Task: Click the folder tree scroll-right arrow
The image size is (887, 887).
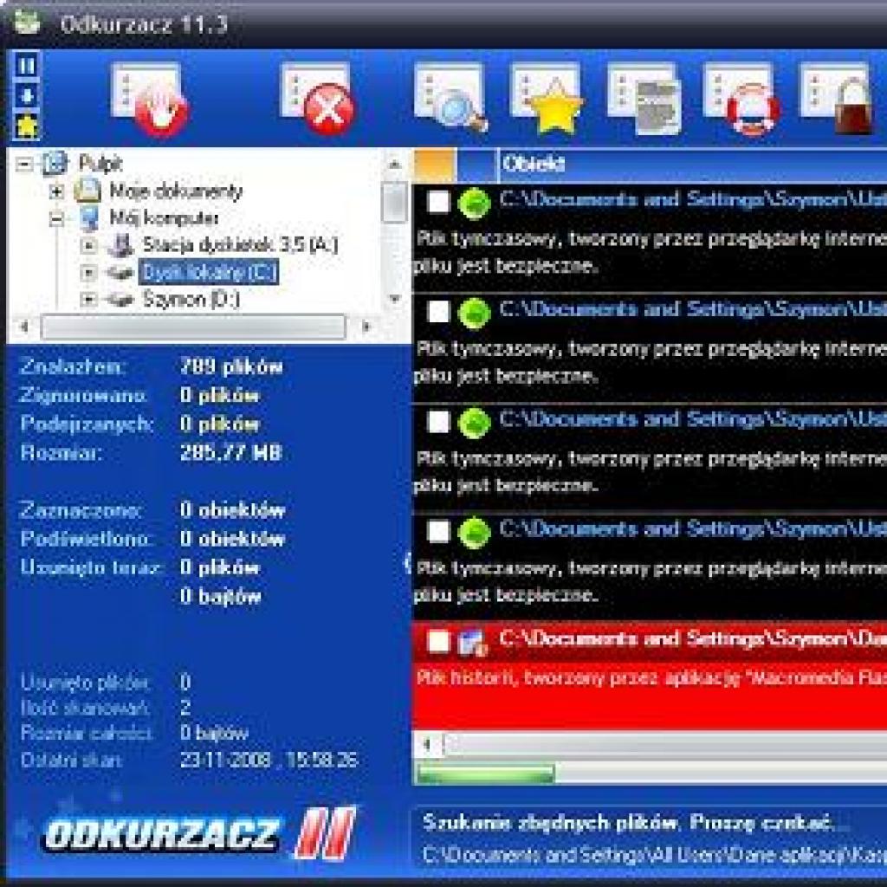Action: 366,327
